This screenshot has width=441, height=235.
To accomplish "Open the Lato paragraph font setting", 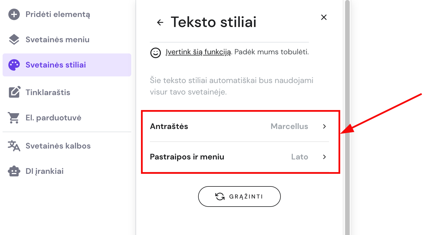I will 299,157.
